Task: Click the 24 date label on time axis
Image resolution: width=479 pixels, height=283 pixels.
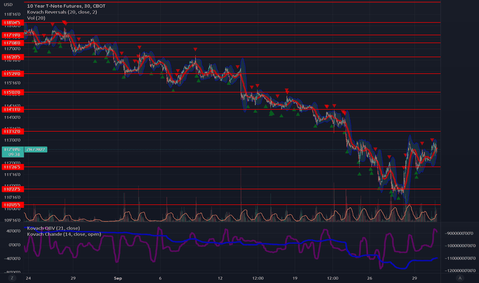Action: click(x=28, y=278)
